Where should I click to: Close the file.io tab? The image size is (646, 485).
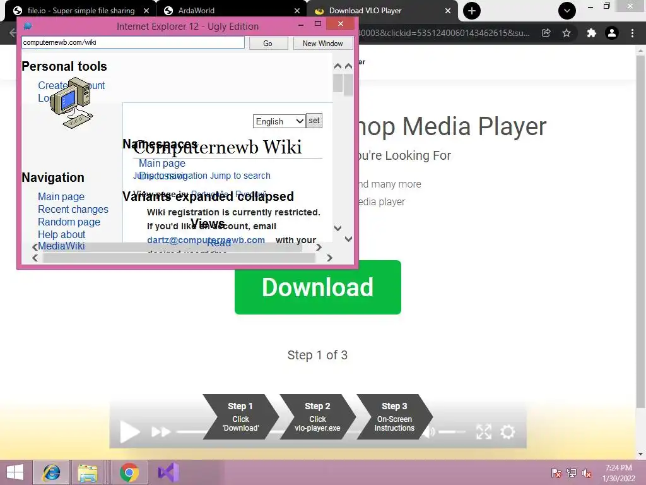point(146,11)
